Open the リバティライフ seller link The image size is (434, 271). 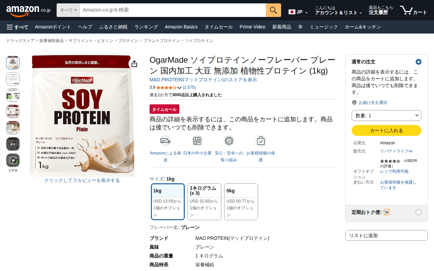pyautogui.click(x=396, y=151)
